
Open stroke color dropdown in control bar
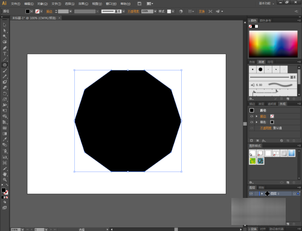(x=41, y=11)
